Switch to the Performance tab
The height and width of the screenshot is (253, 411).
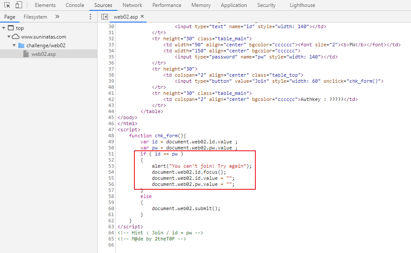[167, 5]
